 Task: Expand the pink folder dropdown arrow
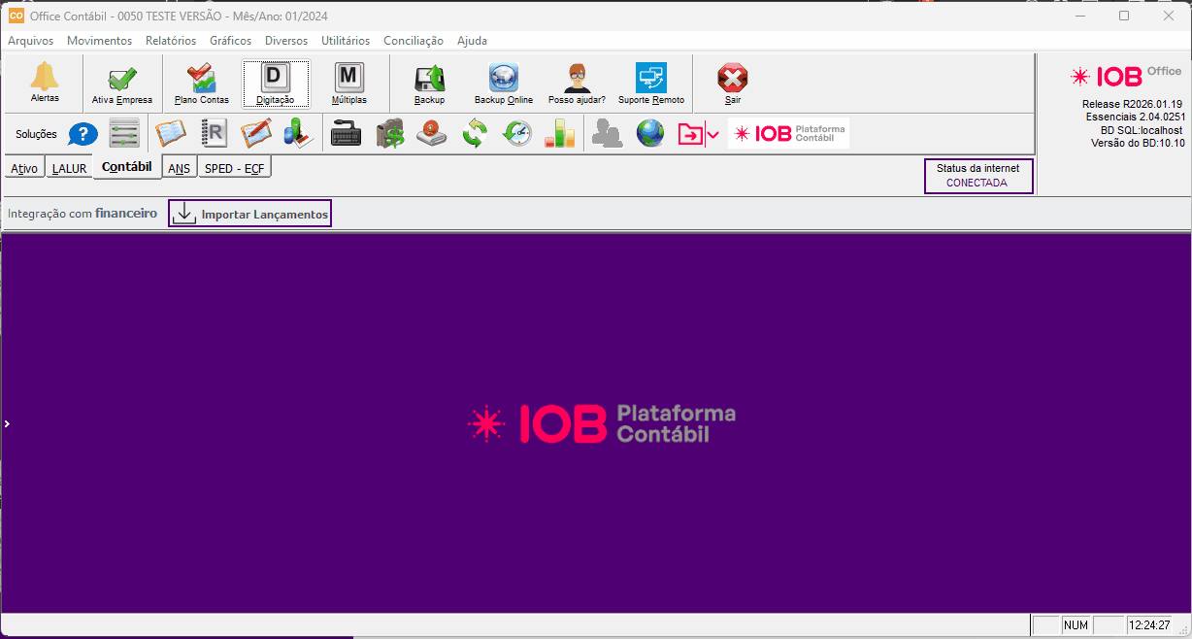coord(712,135)
